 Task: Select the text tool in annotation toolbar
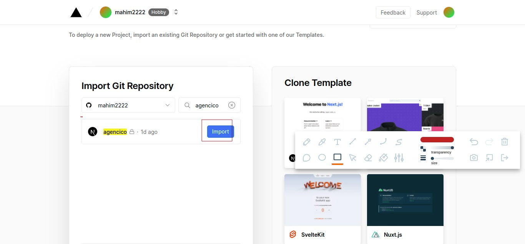337,142
